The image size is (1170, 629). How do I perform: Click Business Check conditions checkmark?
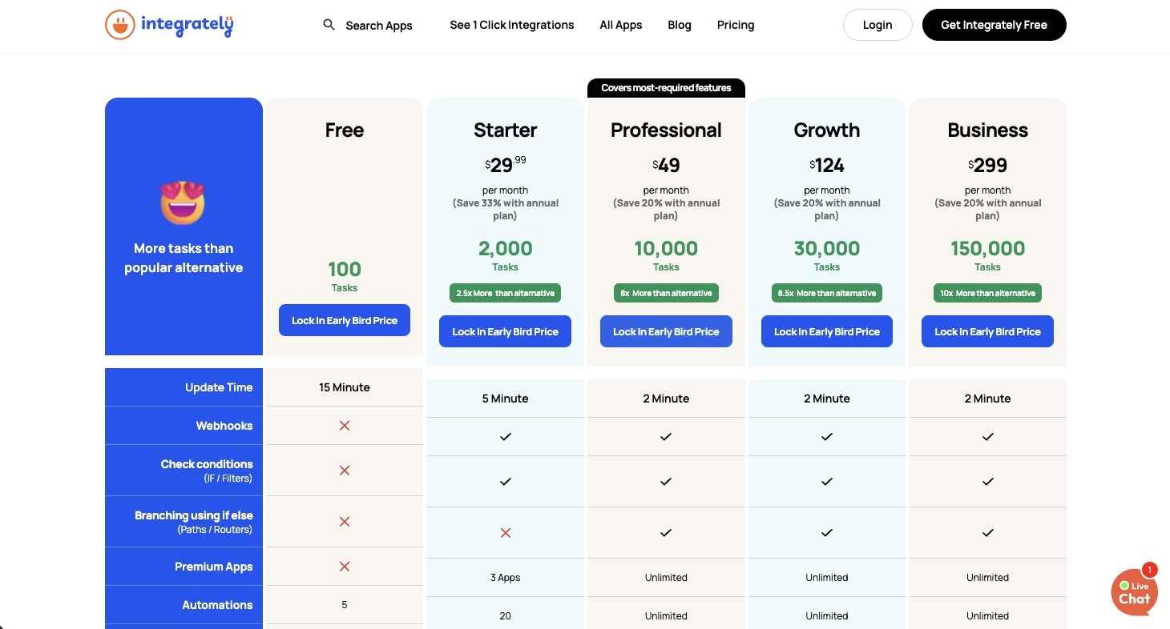pos(988,482)
